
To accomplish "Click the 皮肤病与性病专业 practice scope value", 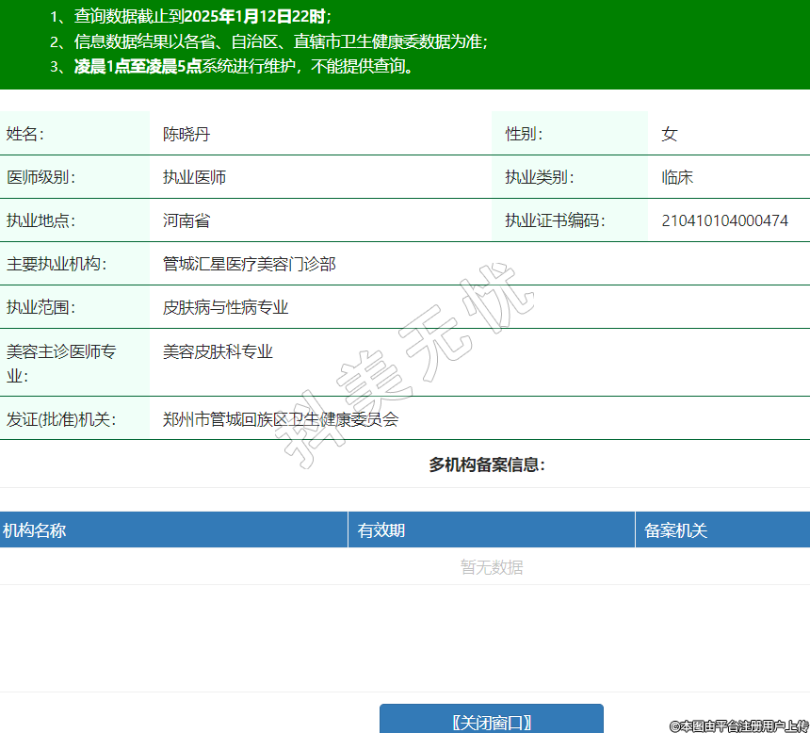I will click(225, 307).
